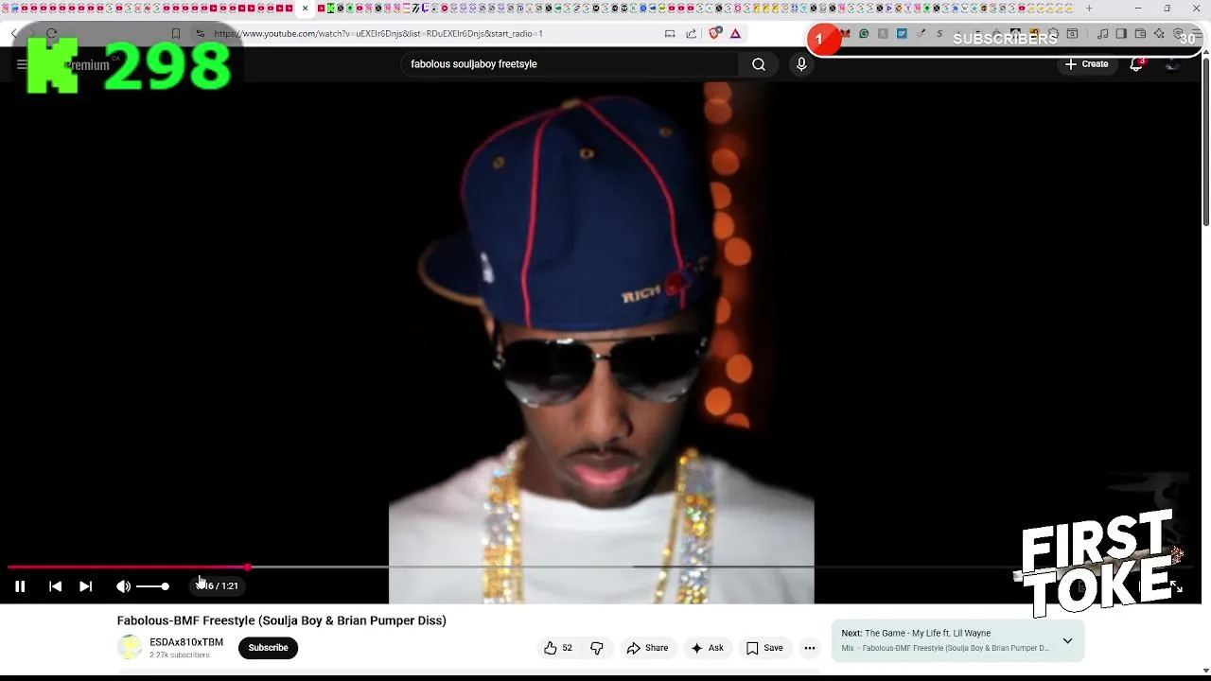Save the video to a playlist
This screenshot has height=681, width=1211.
point(764,648)
